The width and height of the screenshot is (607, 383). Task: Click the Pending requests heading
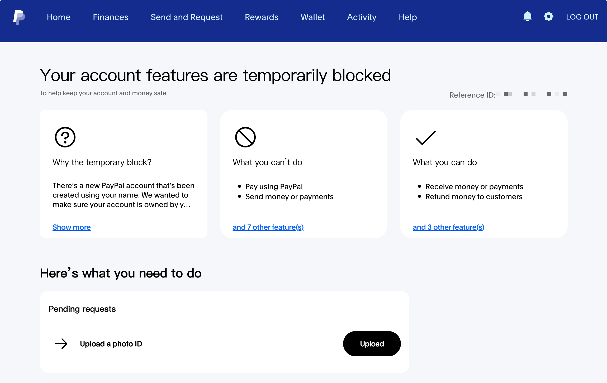click(82, 309)
